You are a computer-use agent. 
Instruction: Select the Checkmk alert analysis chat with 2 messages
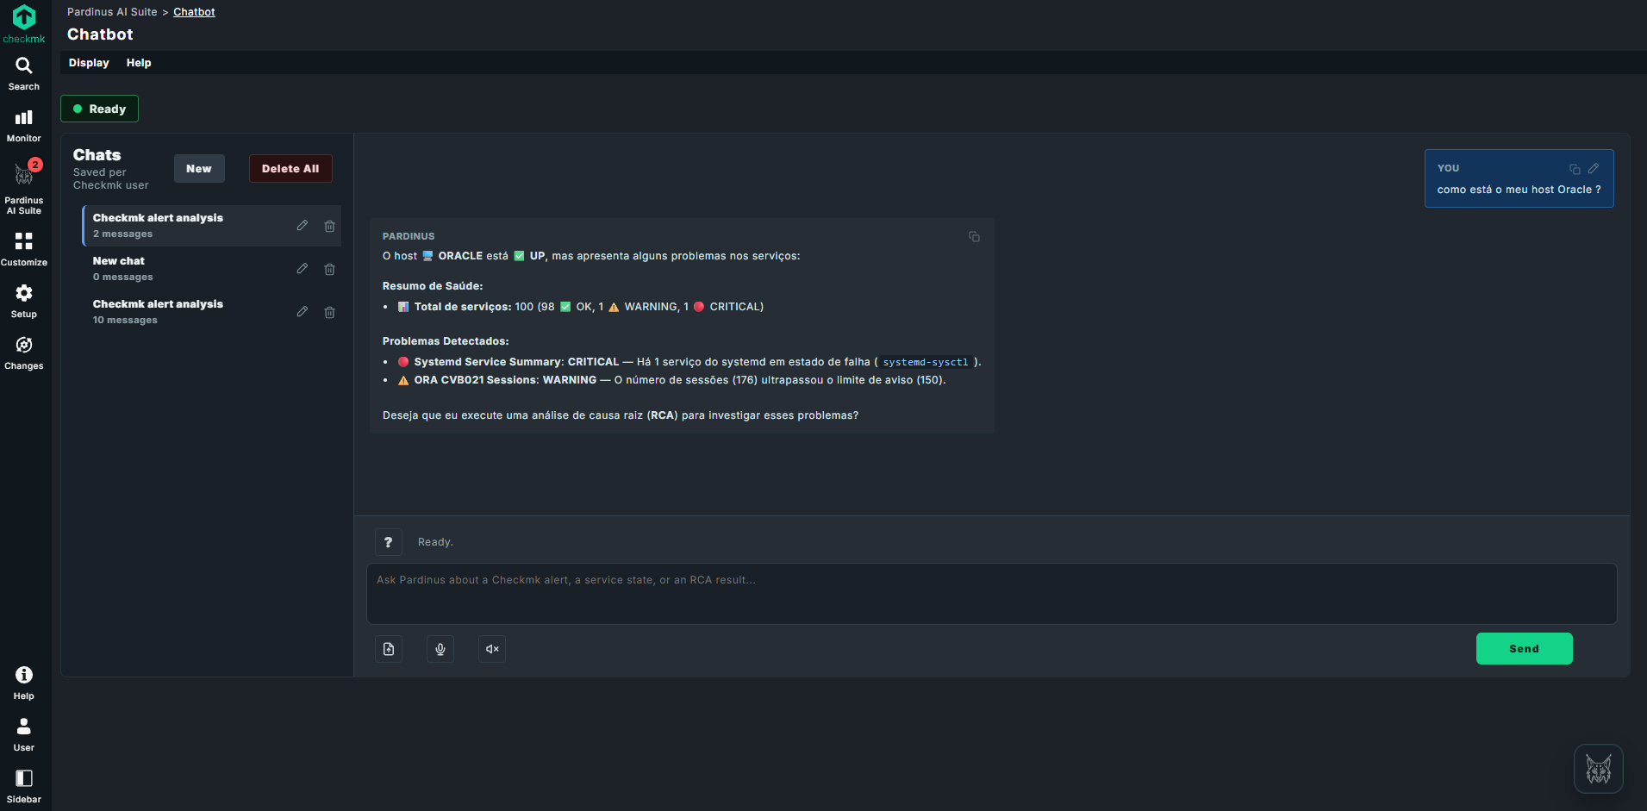click(x=211, y=226)
